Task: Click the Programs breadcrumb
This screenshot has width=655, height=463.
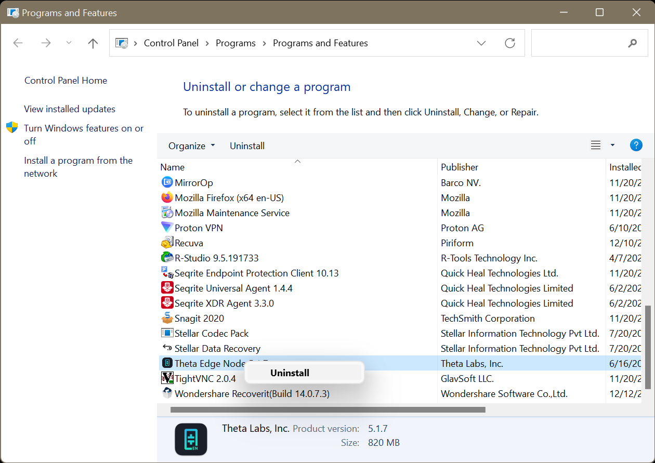Action: pos(235,43)
